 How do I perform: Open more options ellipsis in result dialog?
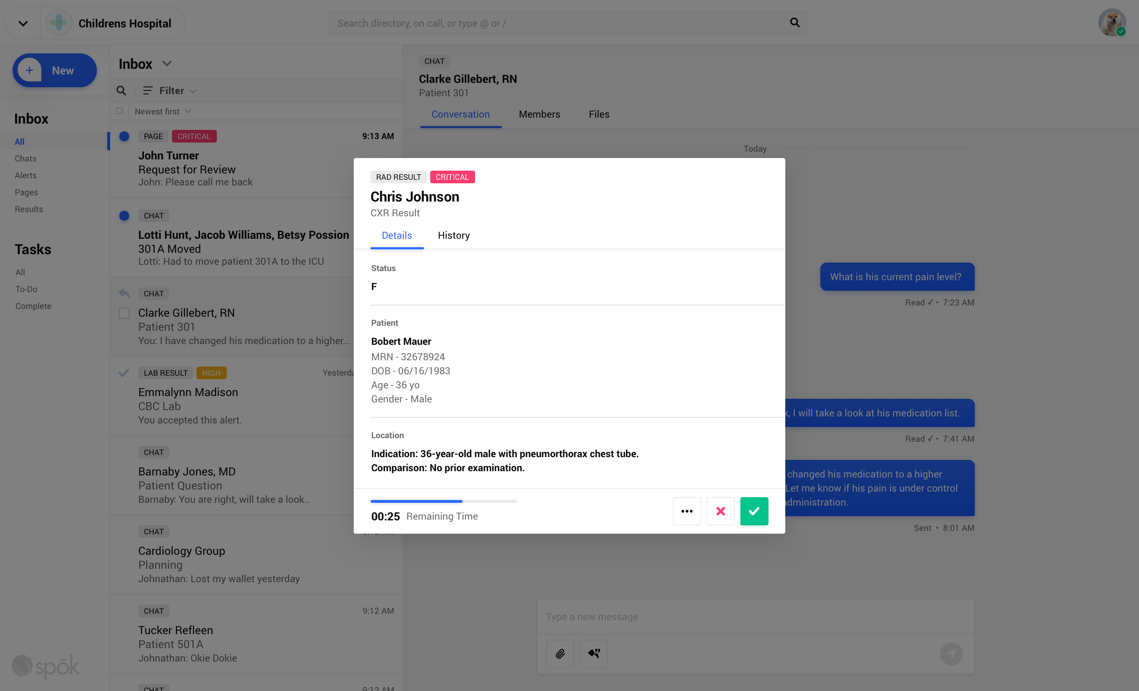coord(687,511)
